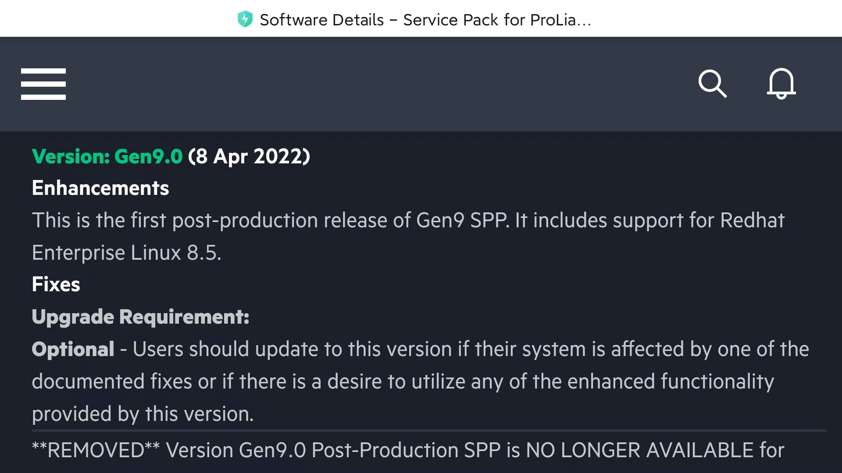This screenshot has height=473, width=842.
Task: Open the hamburger navigation menu
Action: 43,84
